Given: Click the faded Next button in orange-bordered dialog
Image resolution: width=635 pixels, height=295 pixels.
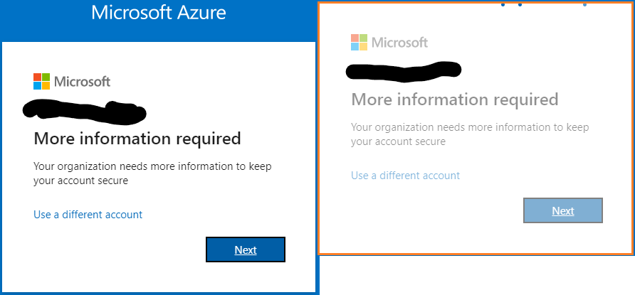Looking at the screenshot, I should point(563,210).
